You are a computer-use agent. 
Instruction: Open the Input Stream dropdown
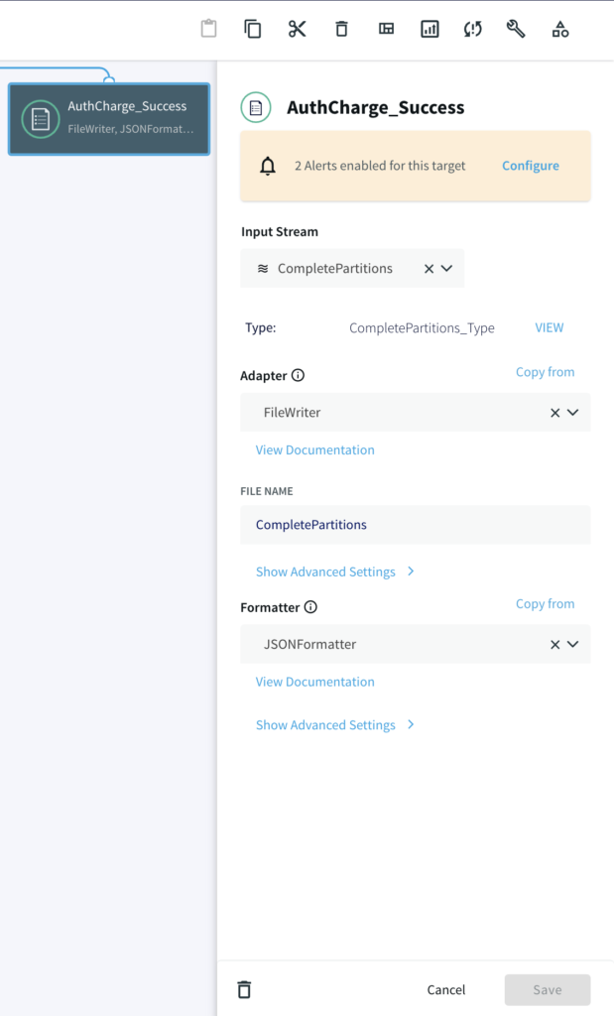pyautogui.click(x=446, y=268)
